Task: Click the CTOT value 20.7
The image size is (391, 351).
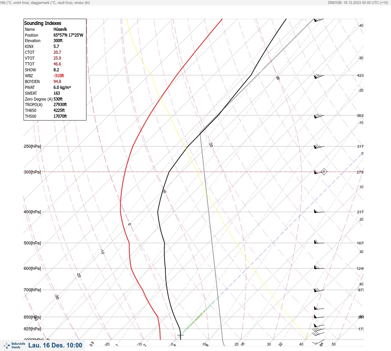Action: coord(57,52)
